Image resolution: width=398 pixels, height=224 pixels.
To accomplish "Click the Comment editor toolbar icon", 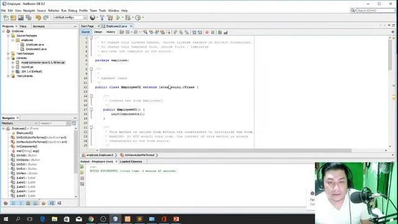I will (x=220, y=32).
